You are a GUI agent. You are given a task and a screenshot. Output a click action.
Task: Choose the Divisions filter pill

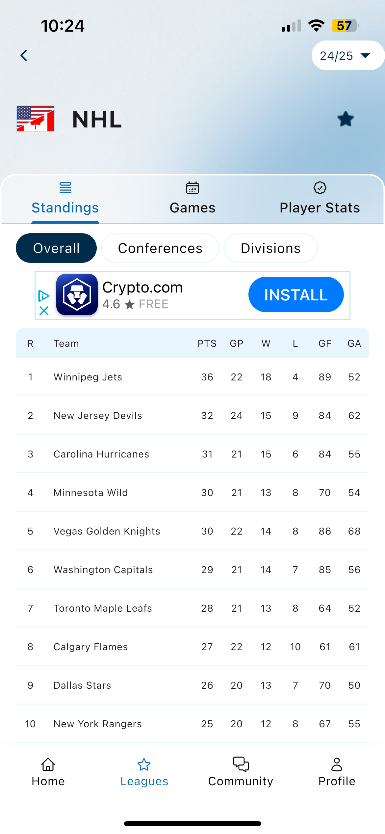(x=270, y=248)
